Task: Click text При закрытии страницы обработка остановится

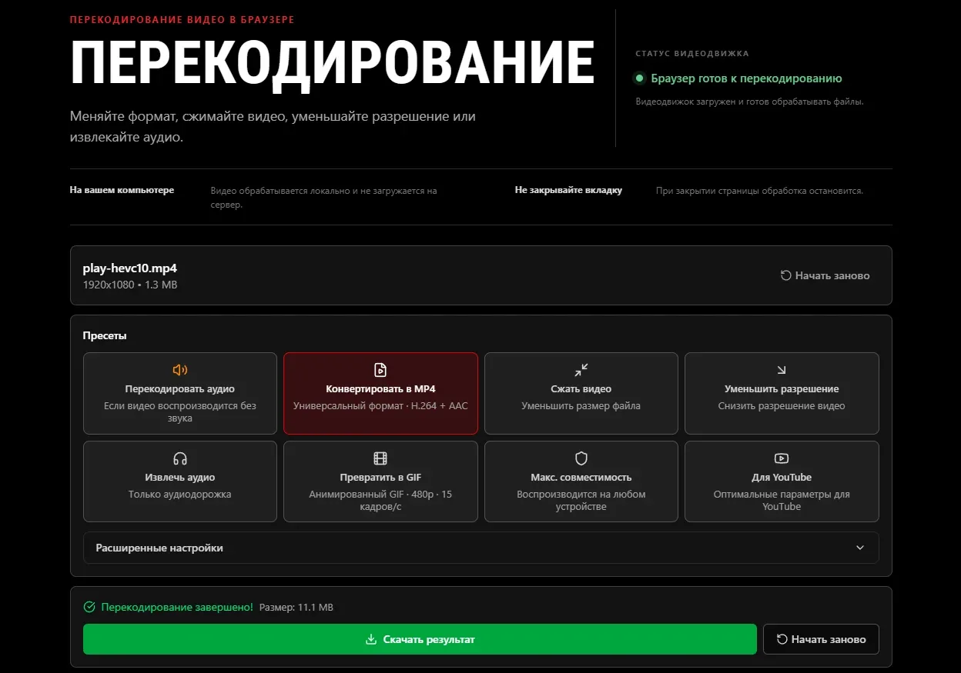Action: 759,191
